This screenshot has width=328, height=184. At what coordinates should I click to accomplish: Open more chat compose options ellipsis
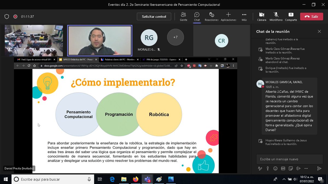[306, 168]
